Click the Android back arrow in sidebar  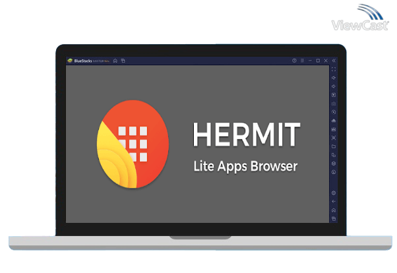coord(334,202)
